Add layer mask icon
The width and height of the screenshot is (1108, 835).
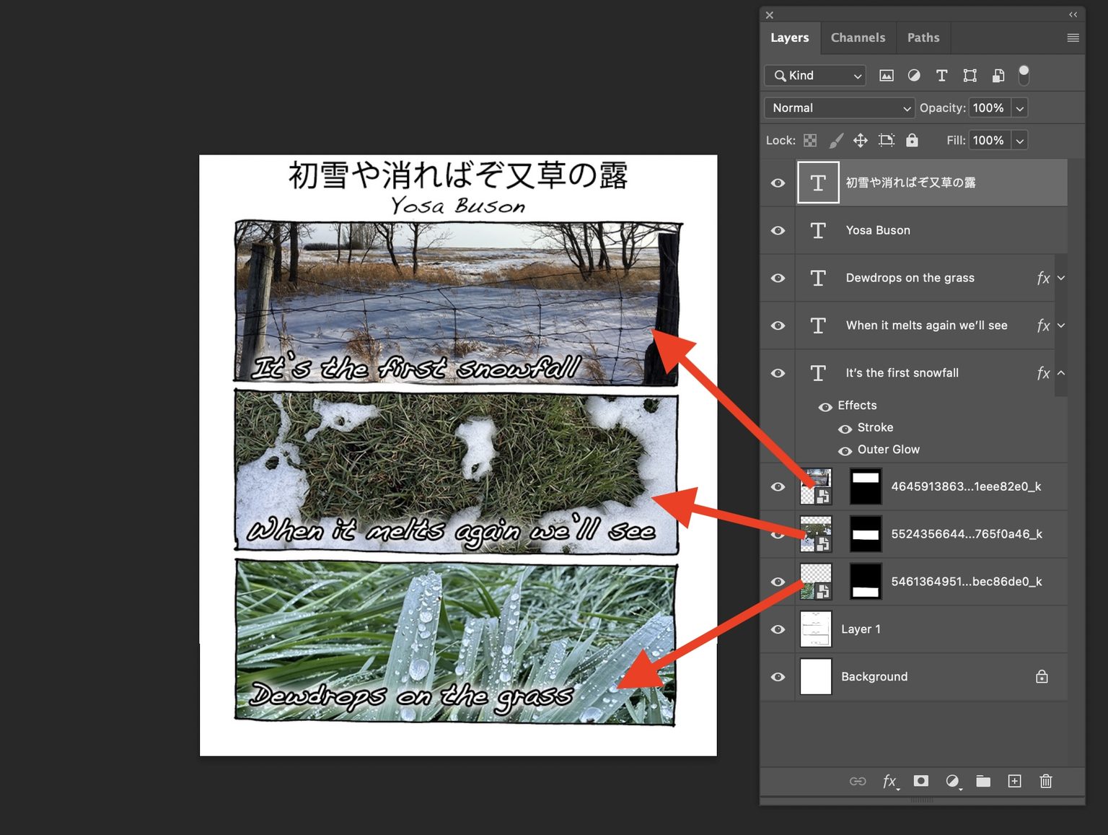click(921, 781)
